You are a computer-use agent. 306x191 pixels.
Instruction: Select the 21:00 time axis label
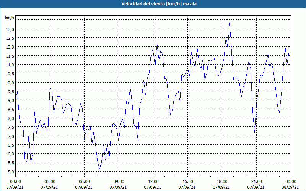(256, 182)
